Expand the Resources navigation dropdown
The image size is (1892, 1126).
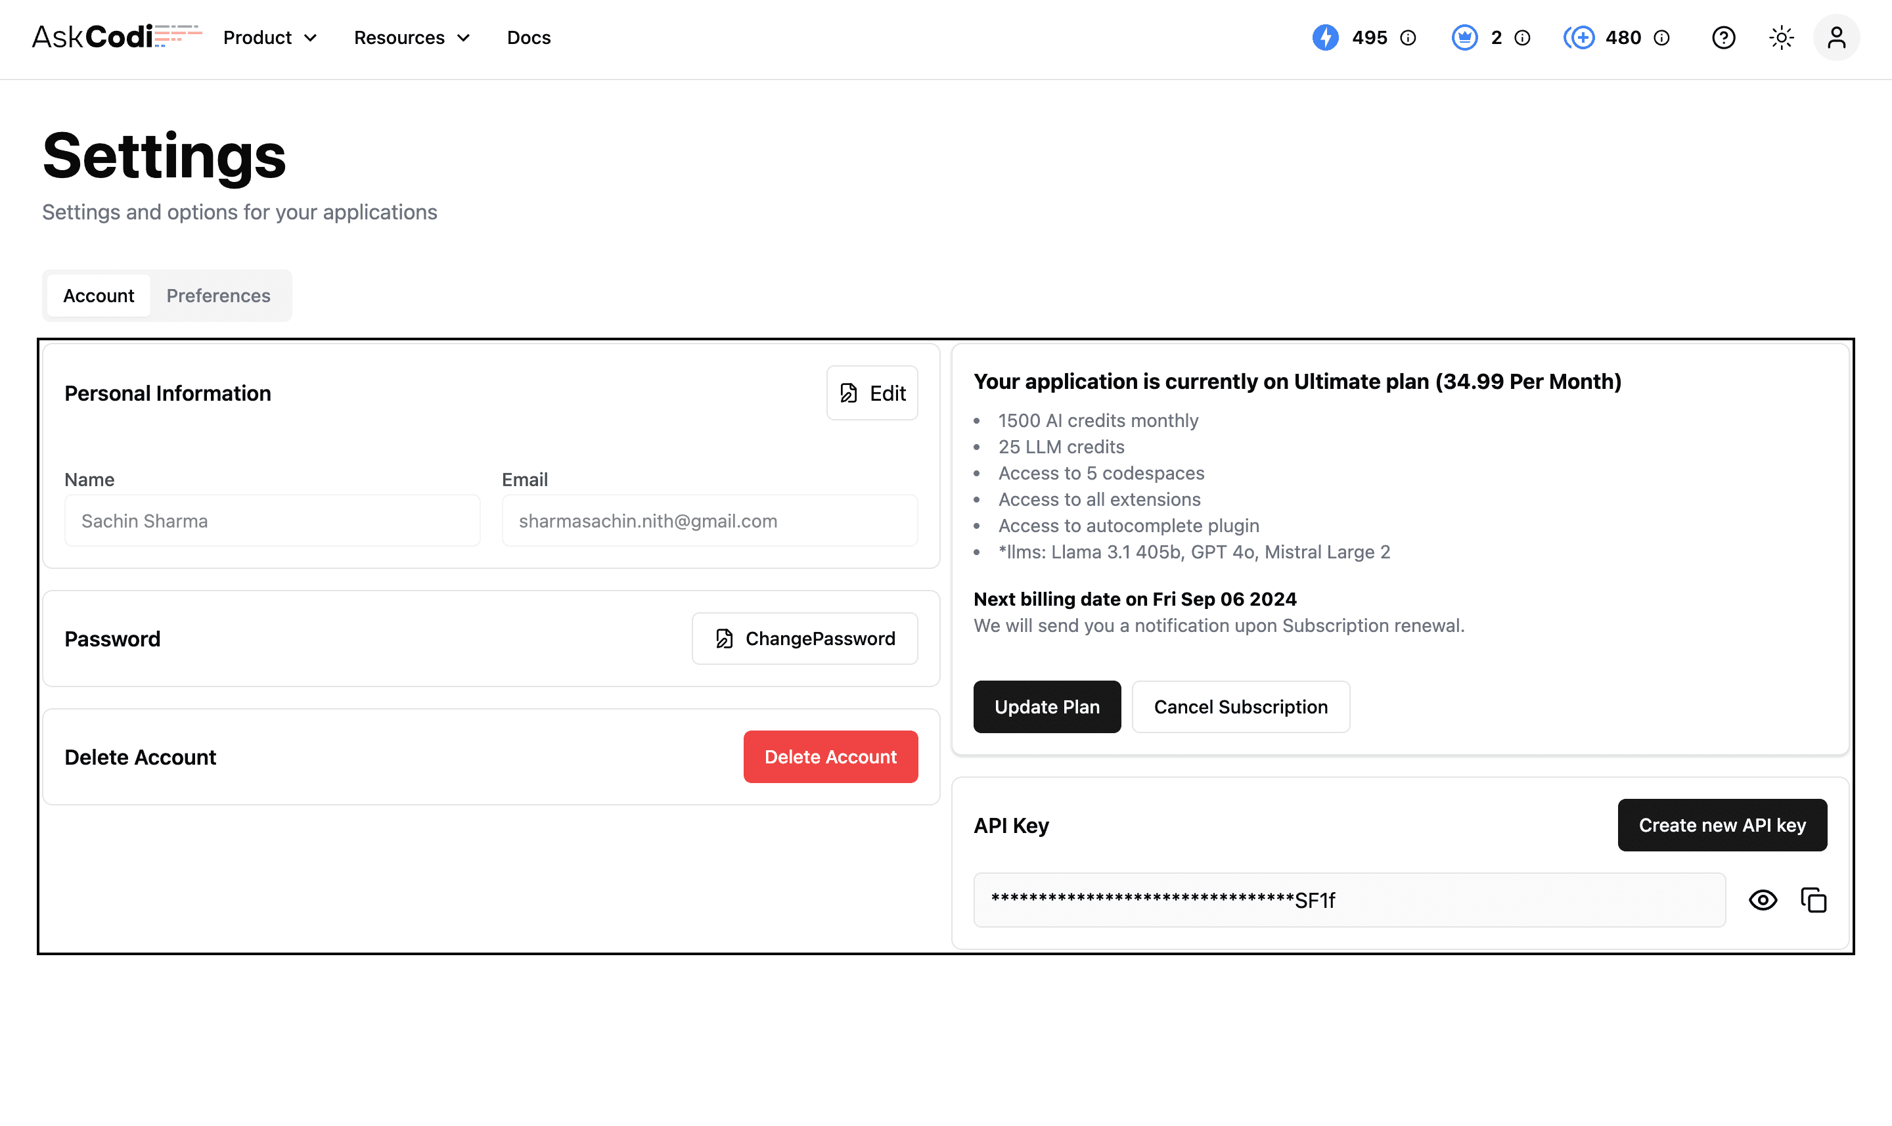413,37
